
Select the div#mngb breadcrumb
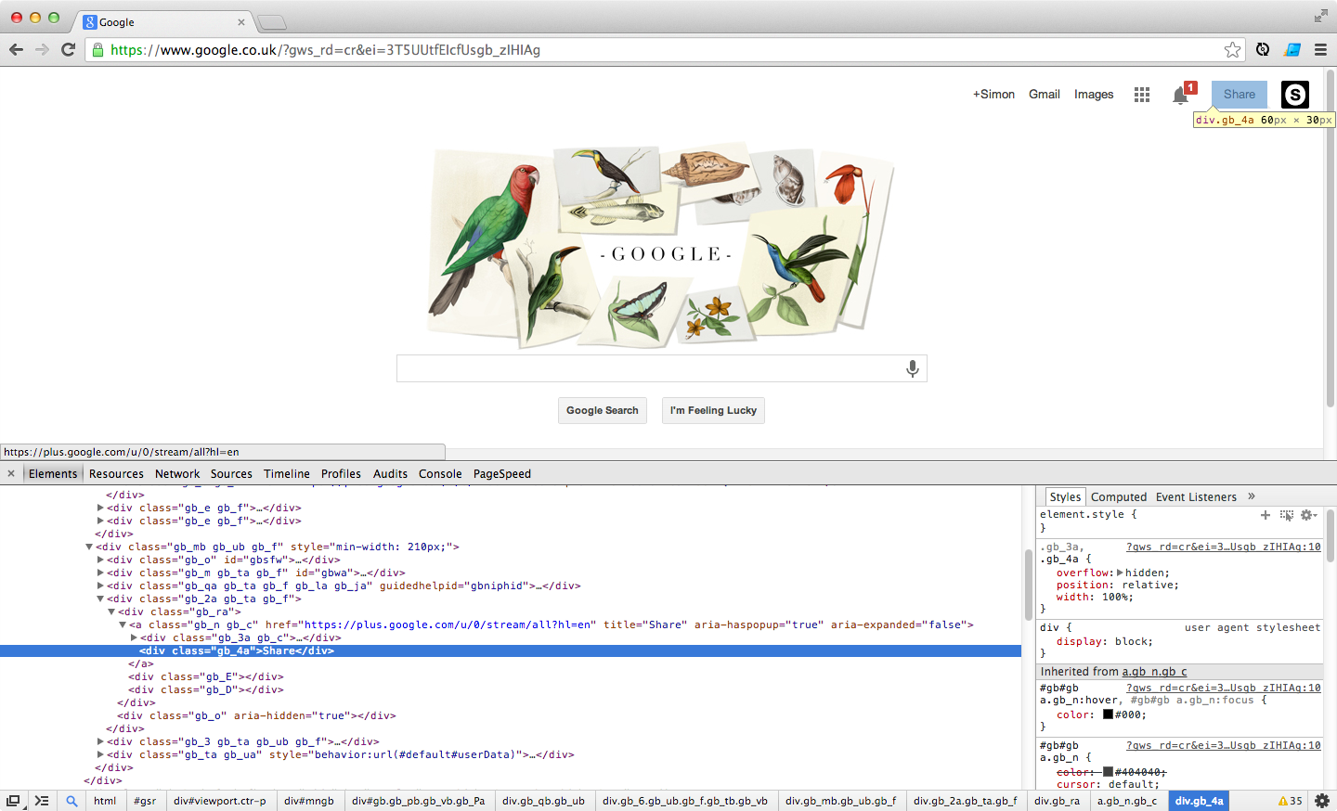click(x=309, y=801)
